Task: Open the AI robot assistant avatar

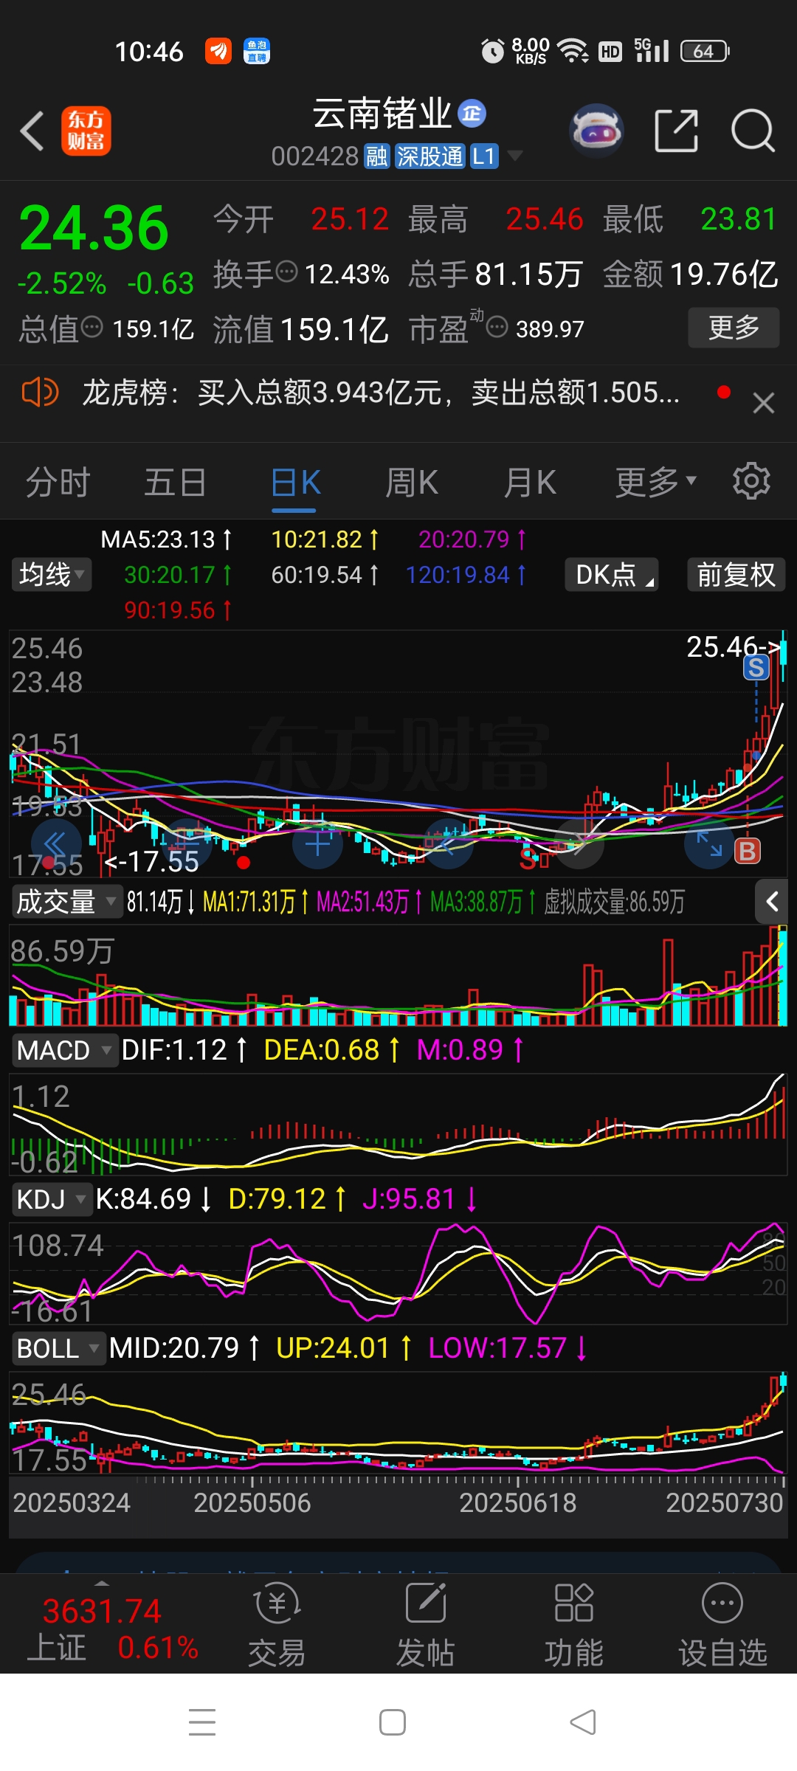Action: 596,131
